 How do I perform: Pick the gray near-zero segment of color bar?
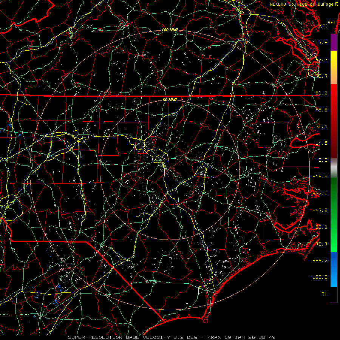click(x=334, y=168)
